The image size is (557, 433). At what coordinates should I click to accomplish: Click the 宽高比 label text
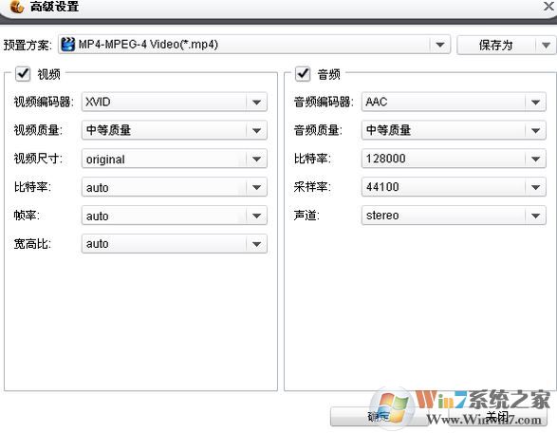pyautogui.click(x=32, y=244)
